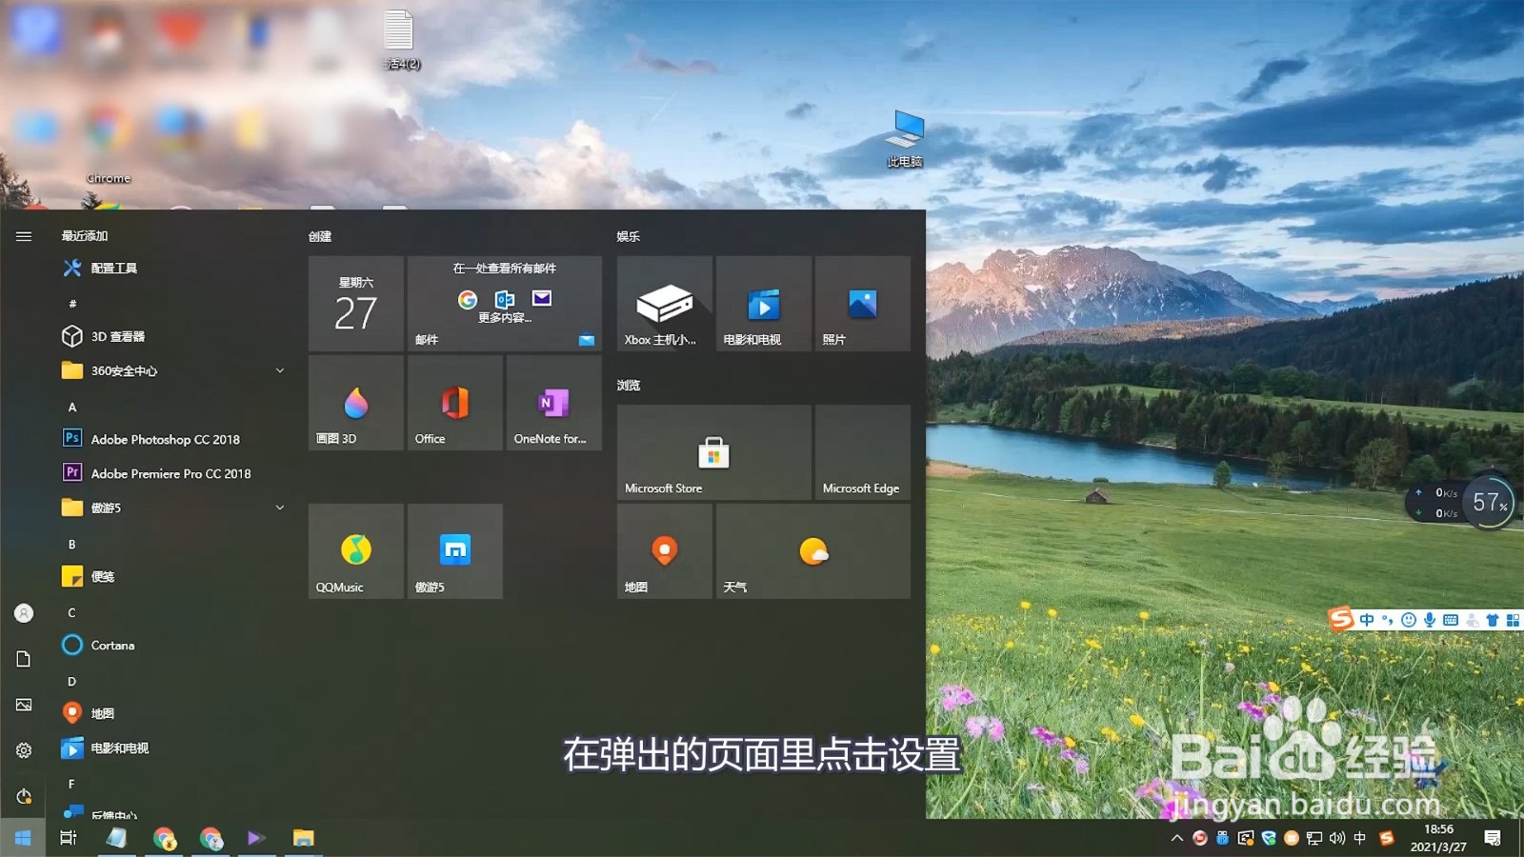Image resolution: width=1524 pixels, height=857 pixels.
Task: Open Task View on the taskbar
Action: tap(69, 838)
